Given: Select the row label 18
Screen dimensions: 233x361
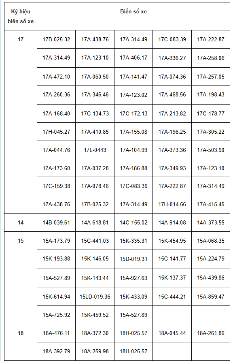Looking at the screenshot, I should (x=21, y=333).
